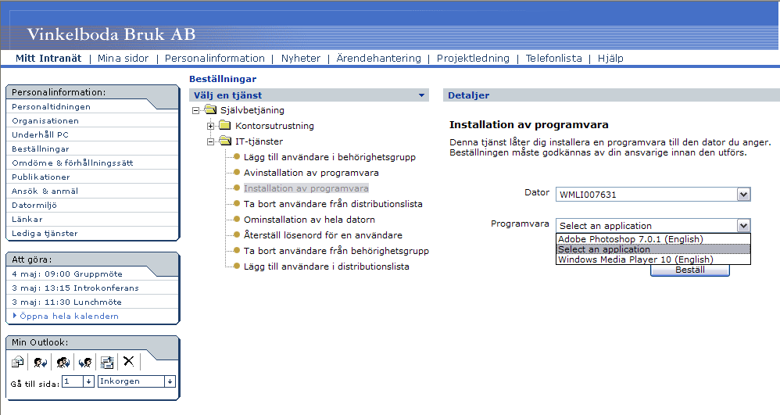
Task: Click the Kontorsutrustning folder icon
Action: point(225,125)
